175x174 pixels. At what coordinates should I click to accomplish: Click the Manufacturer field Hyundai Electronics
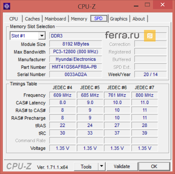76,59
